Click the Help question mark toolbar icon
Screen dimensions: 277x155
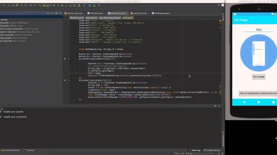pos(99,6)
